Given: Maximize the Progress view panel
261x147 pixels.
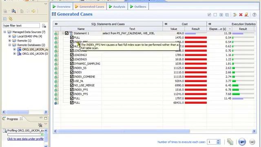Looking at the screenshot, I should (46, 118).
